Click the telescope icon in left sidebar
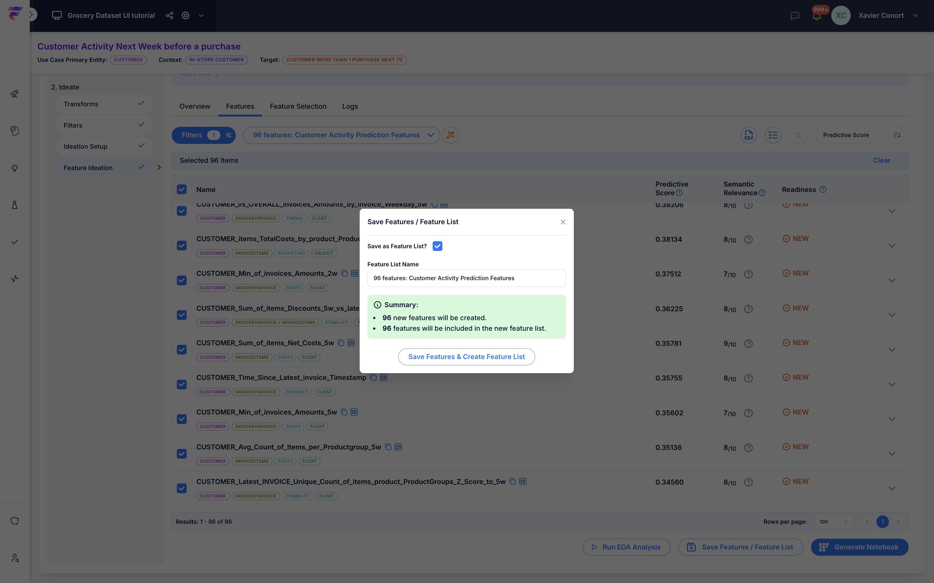934x583 pixels. tap(15, 94)
